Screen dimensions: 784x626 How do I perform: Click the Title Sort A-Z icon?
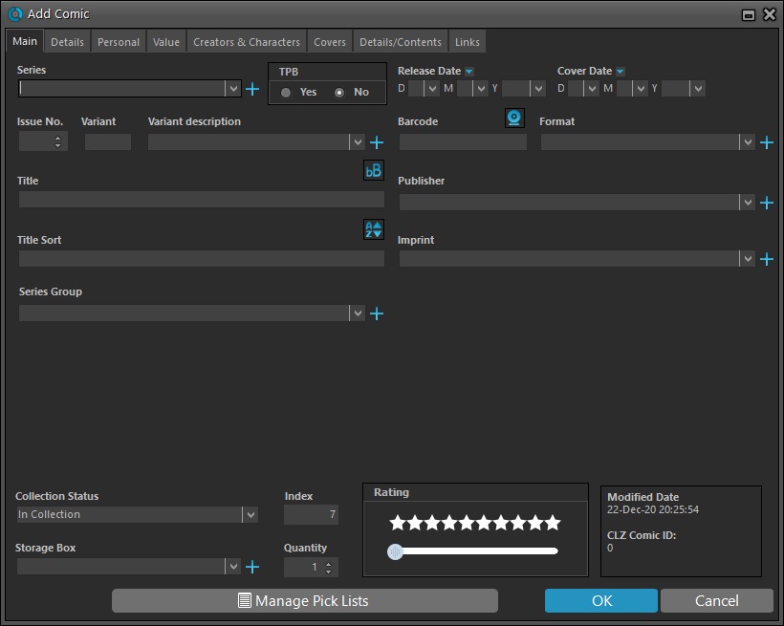374,230
